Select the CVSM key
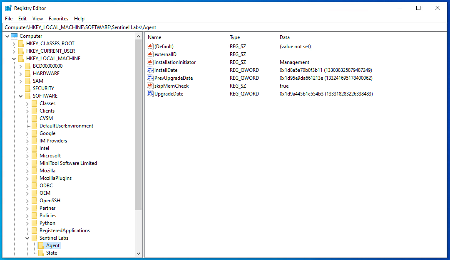Screen dimensions: 450x260 (46, 118)
